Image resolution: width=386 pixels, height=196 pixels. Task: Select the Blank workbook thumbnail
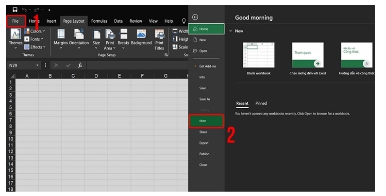pyautogui.click(x=258, y=55)
